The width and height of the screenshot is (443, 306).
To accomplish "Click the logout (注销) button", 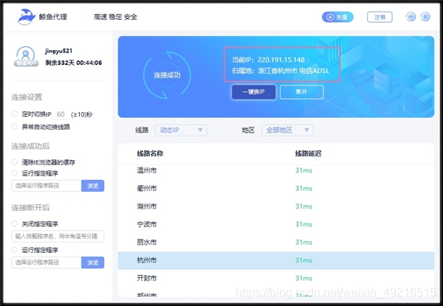I will [380, 17].
